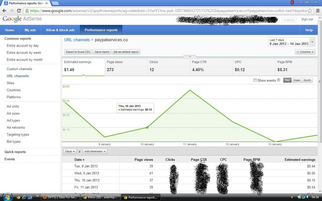The height and width of the screenshot is (201, 322).
Task: Open the Home navigation tab
Action: 10,30
